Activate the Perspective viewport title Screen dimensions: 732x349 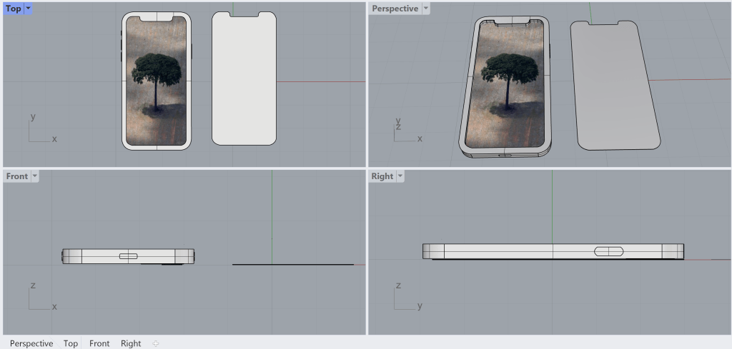(x=395, y=9)
